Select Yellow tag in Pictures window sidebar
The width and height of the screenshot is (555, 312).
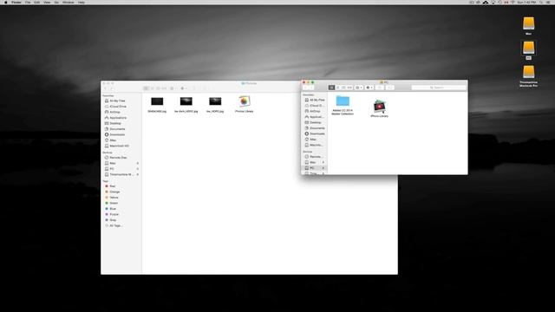click(112, 198)
